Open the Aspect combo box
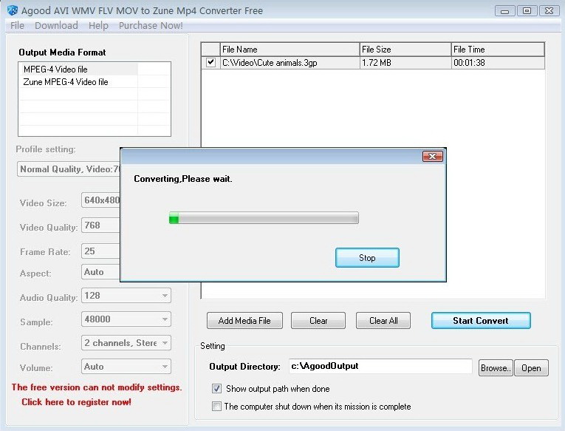Screen dimensions: 565x431 coord(101,272)
